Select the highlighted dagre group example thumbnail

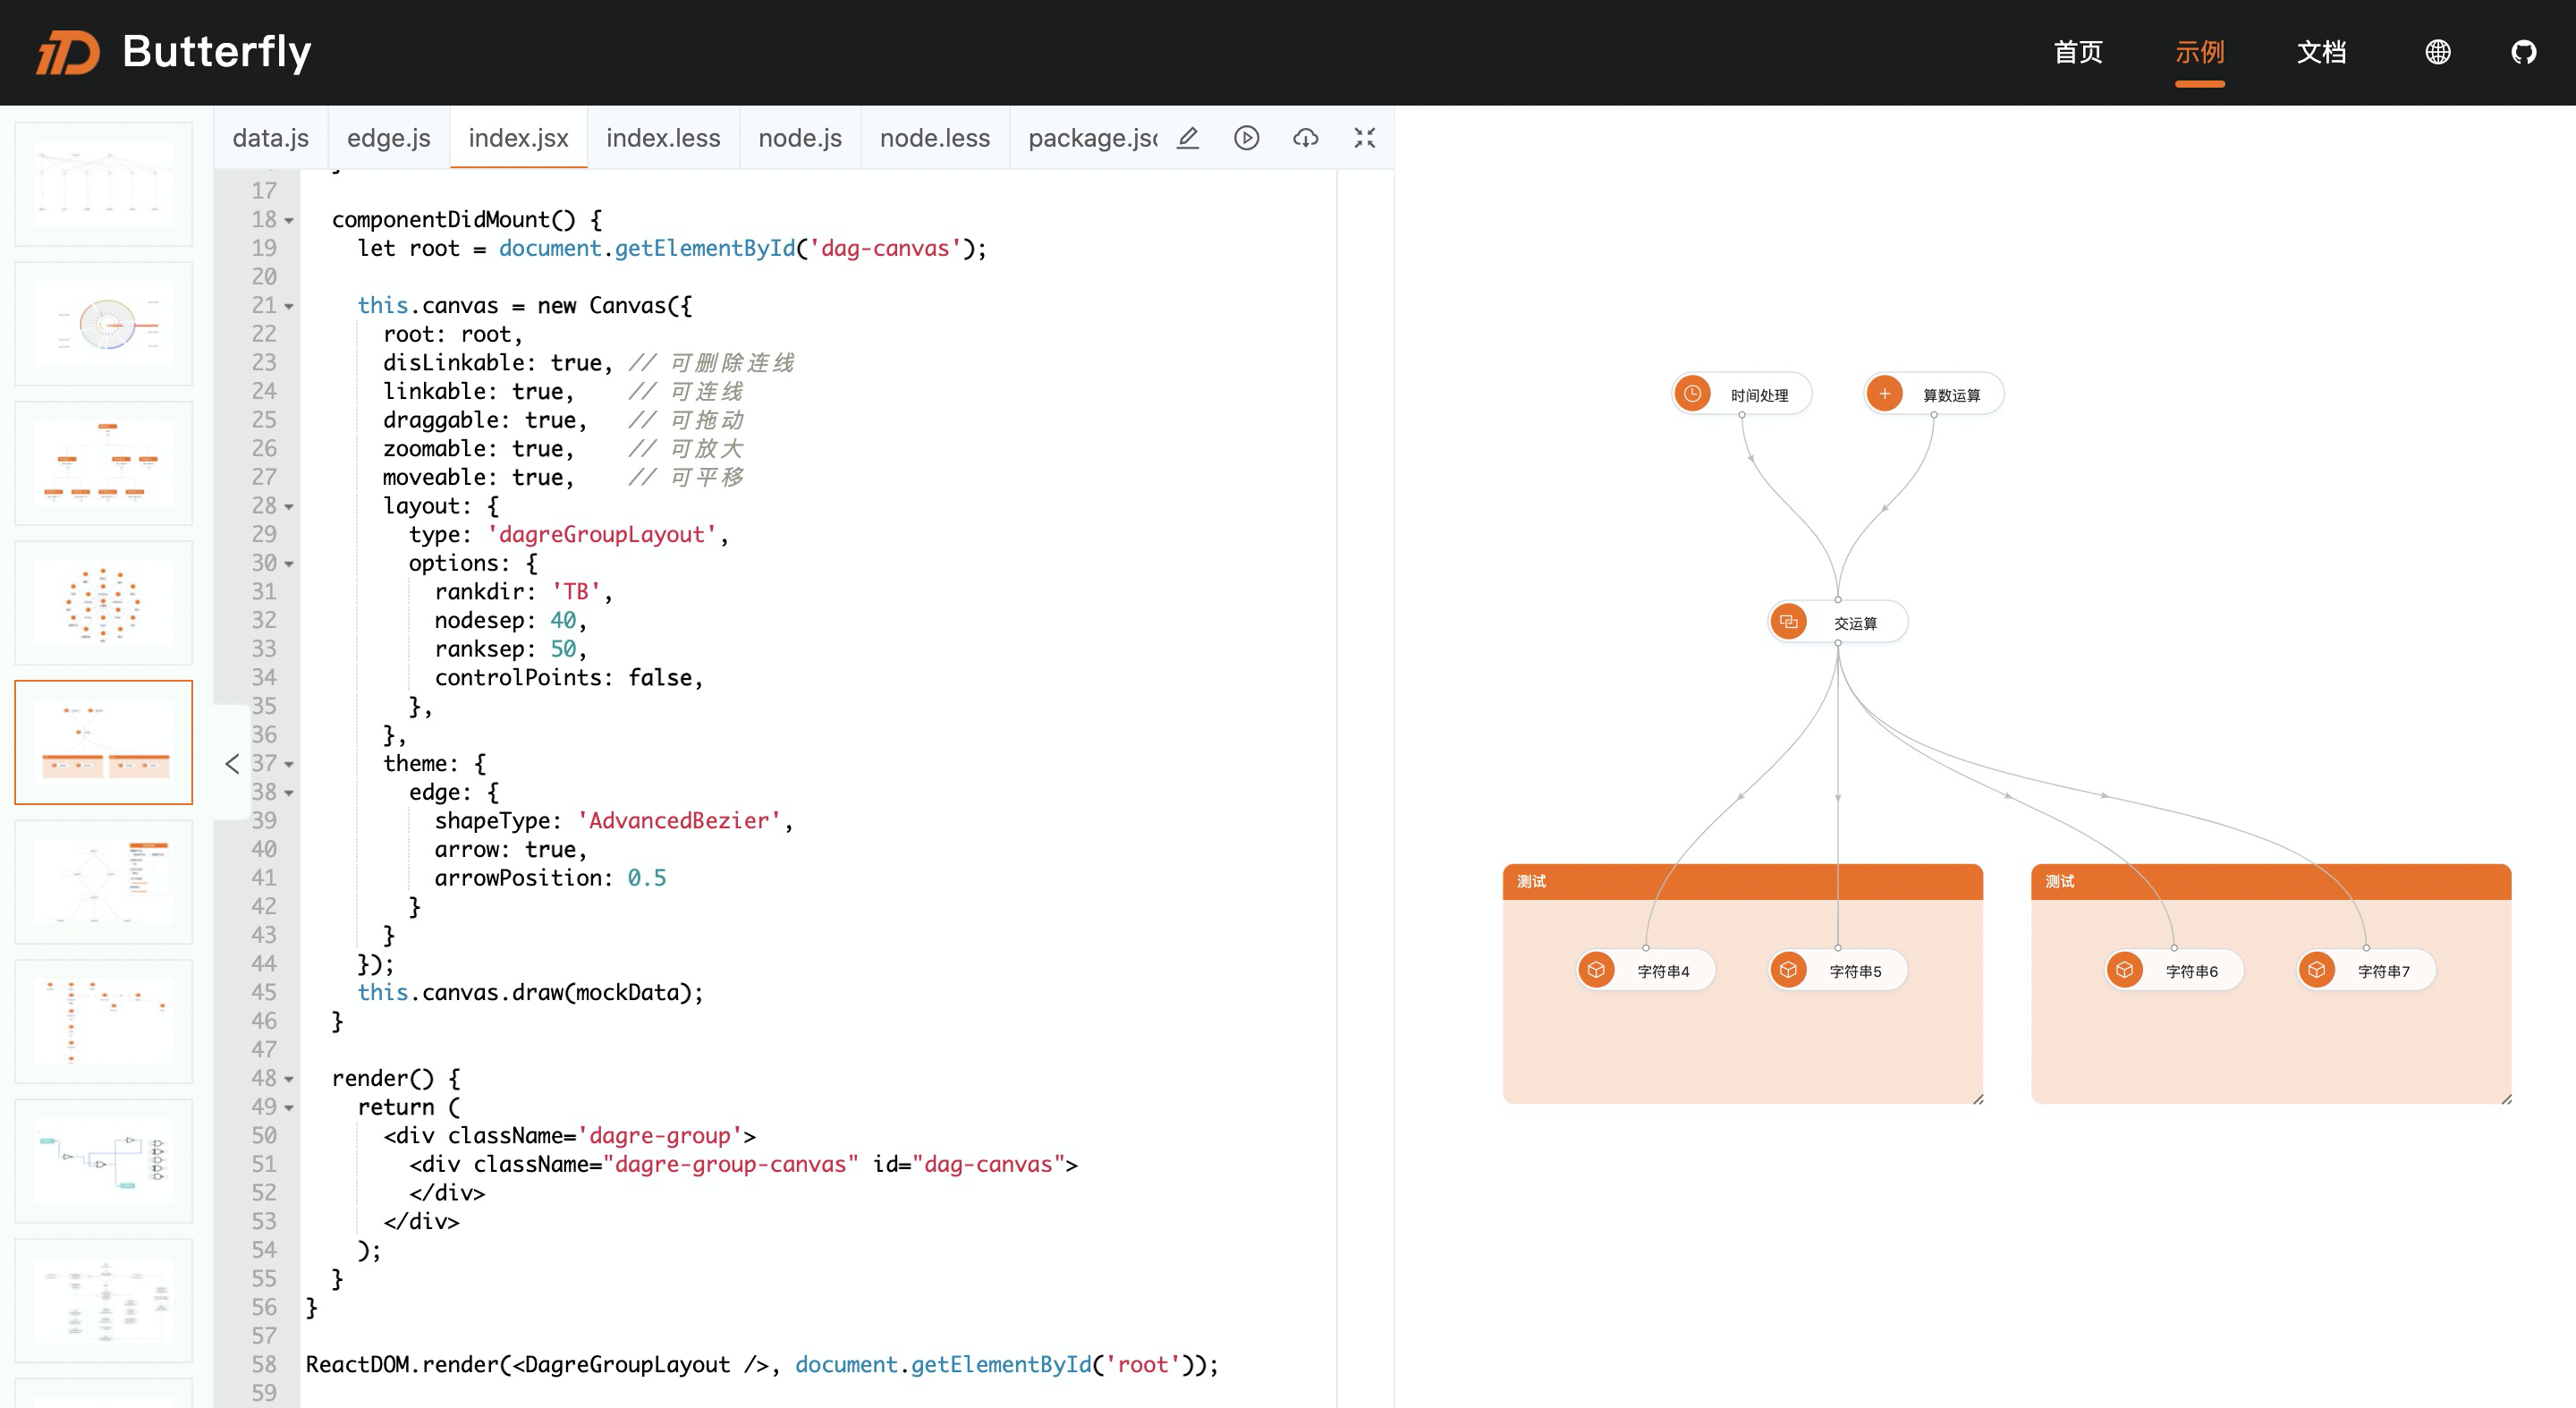pos(104,742)
